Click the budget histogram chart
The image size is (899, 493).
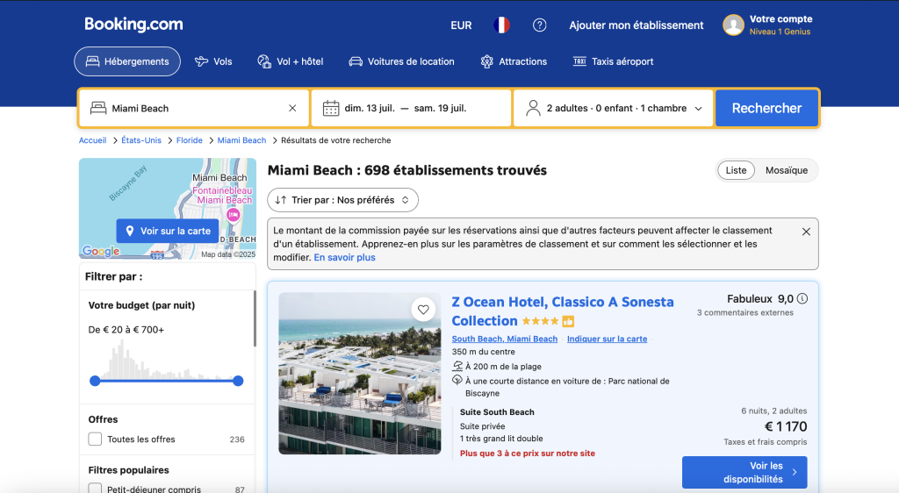(x=166, y=360)
